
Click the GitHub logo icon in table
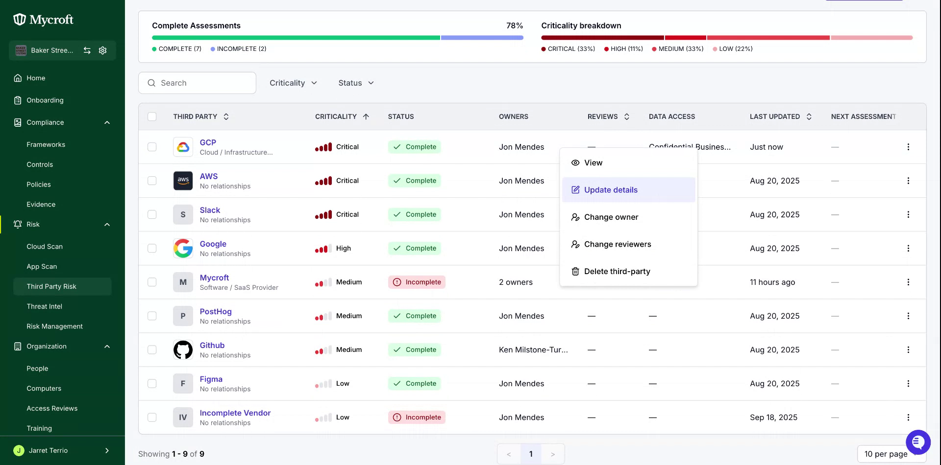coord(183,350)
